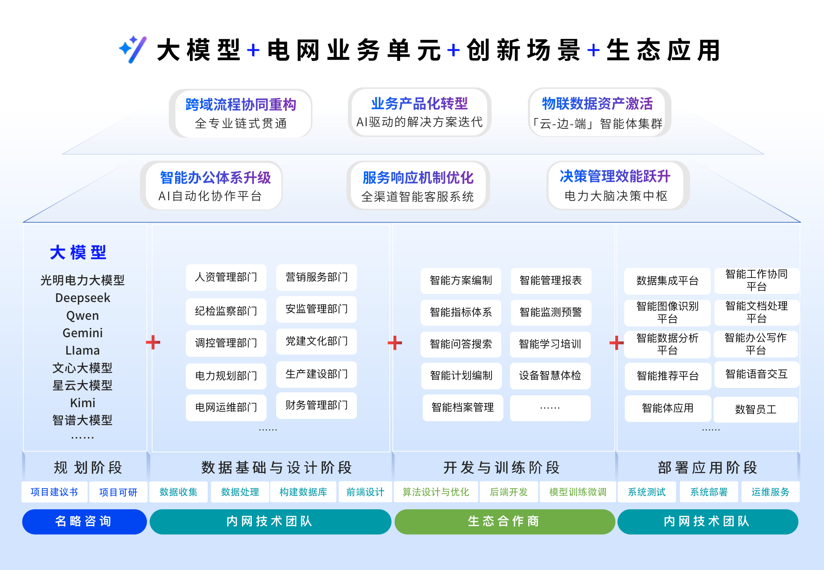Click Llama in the model list
This screenshot has width=824, height=570.
click(83, 351)
